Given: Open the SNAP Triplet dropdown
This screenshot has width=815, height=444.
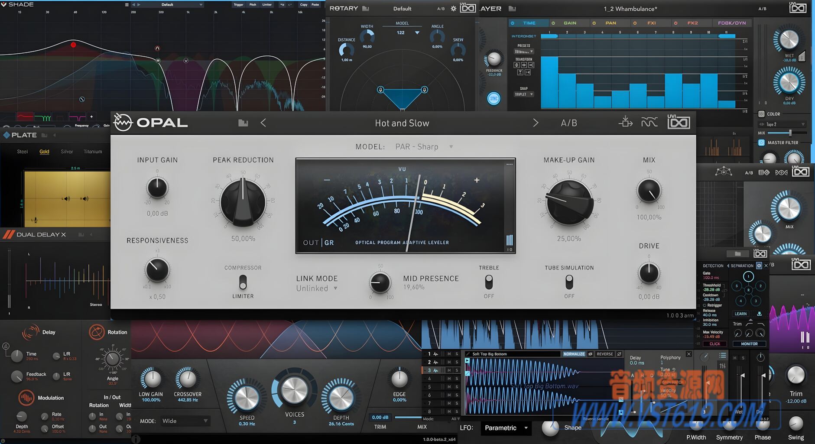Looking at the screenshot, I should point(524,94).
